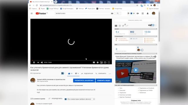The width and height of the screenshot is (188, 105).
Task: Click the search magnifier button
Action: pos(118,13)
